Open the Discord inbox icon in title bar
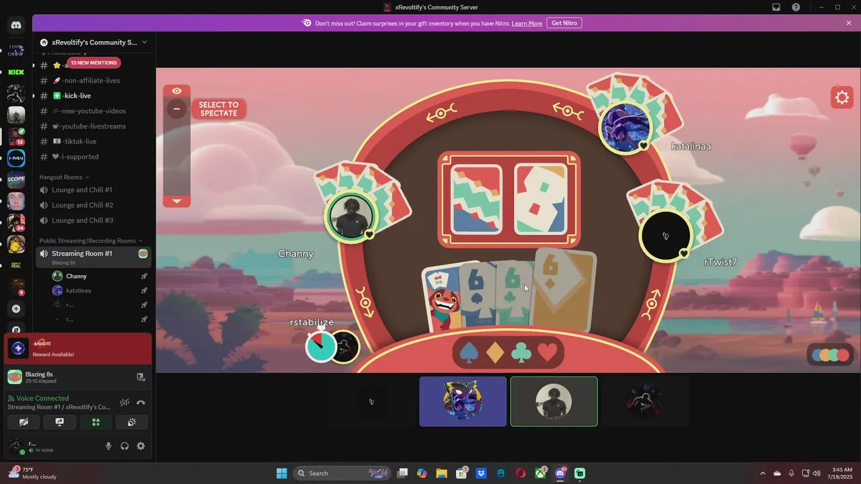 pyautogui.click(x=776, y=7)
